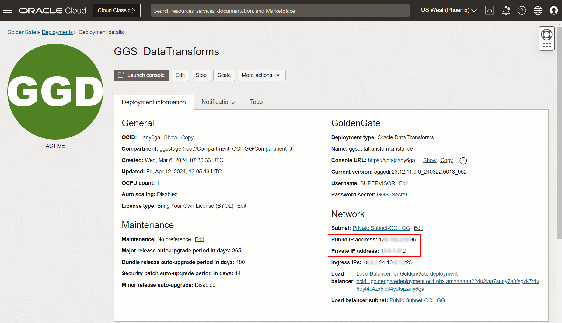Click the Launch console button
562x323 pixels.
point(141,75)
